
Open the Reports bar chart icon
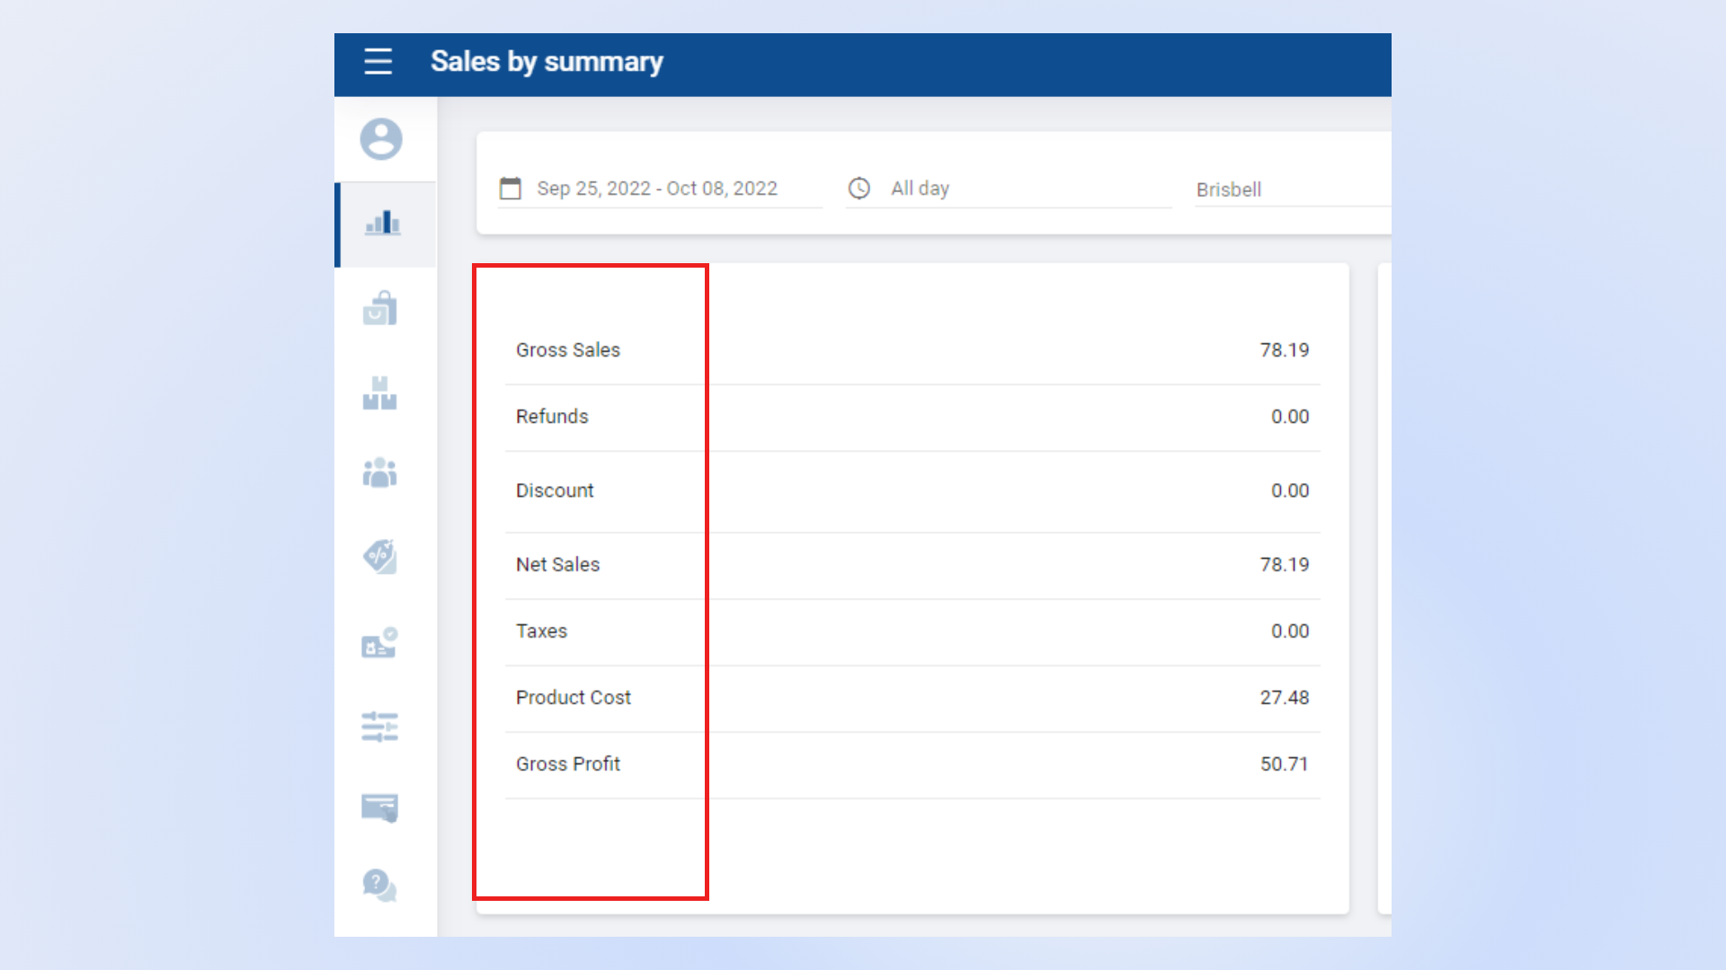tap(383, 224)
